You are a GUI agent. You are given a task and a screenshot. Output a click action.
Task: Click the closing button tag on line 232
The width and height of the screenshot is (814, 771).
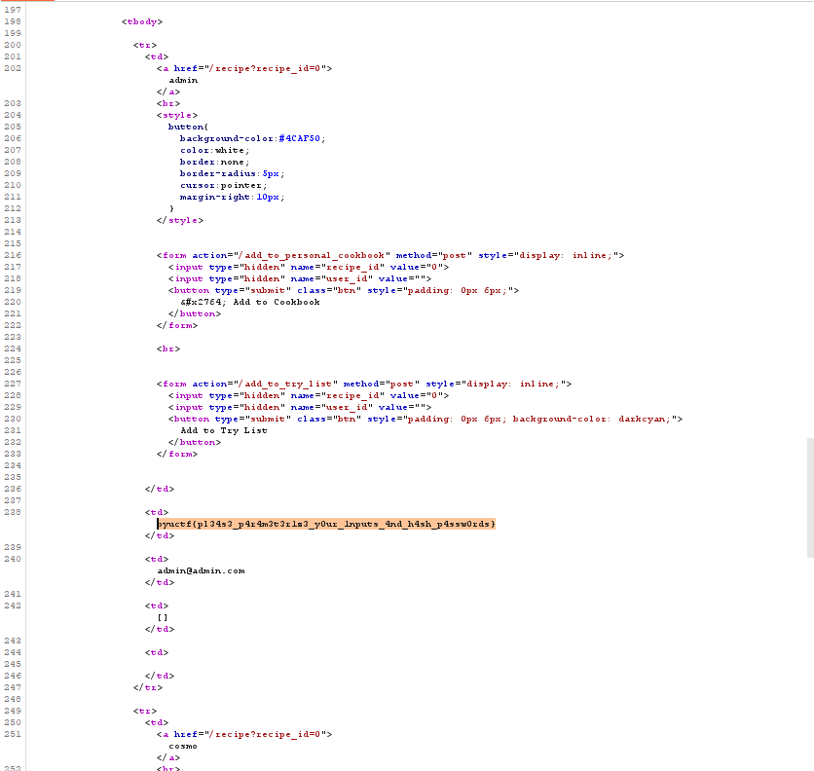(195, 442)
